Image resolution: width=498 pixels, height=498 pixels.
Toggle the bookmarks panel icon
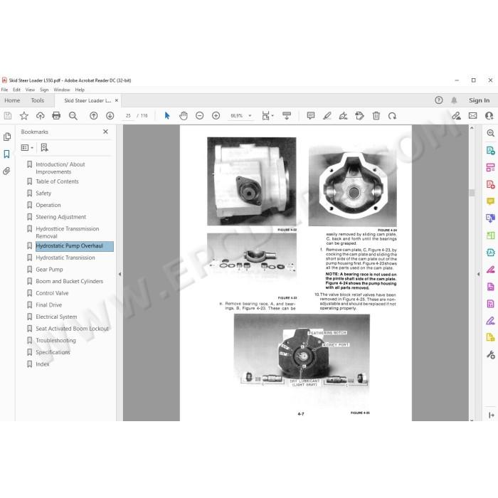pyautogui.click(x=6, y=154)
